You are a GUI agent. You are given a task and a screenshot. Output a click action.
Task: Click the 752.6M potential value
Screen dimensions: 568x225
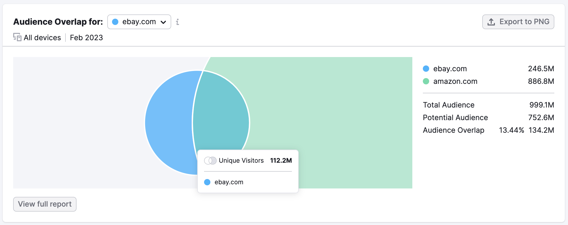pos(541,117)
